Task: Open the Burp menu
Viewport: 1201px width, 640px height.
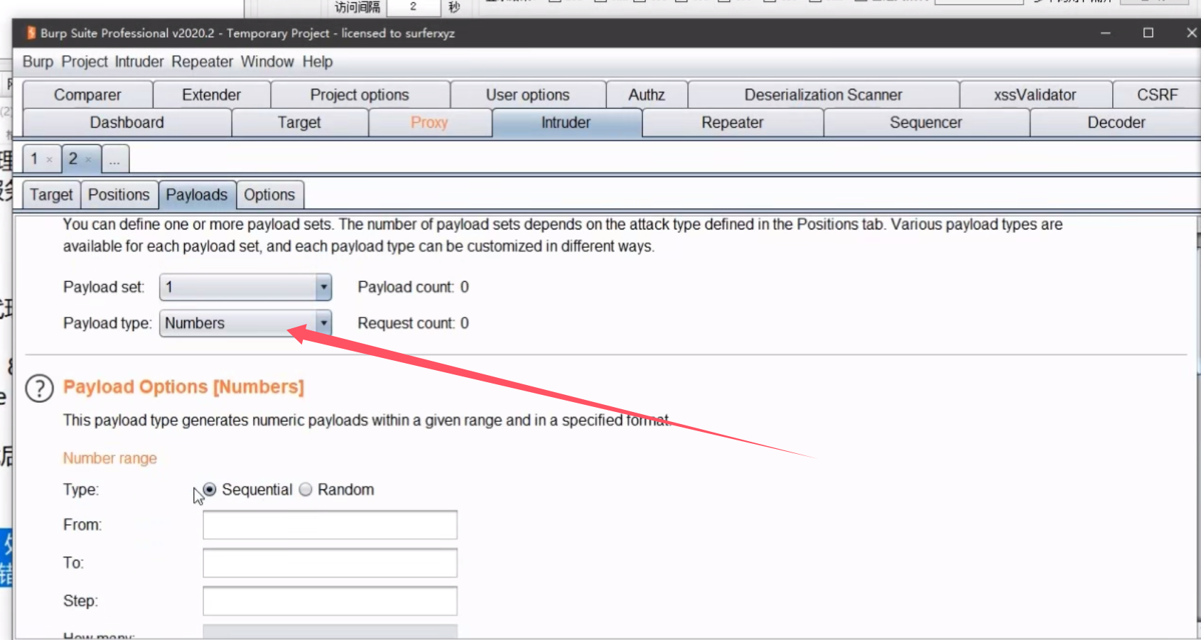Action: [38, 62]
